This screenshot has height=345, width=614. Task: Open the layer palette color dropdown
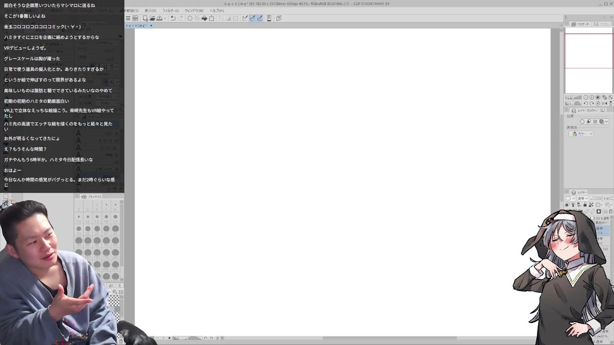point(570,198)
